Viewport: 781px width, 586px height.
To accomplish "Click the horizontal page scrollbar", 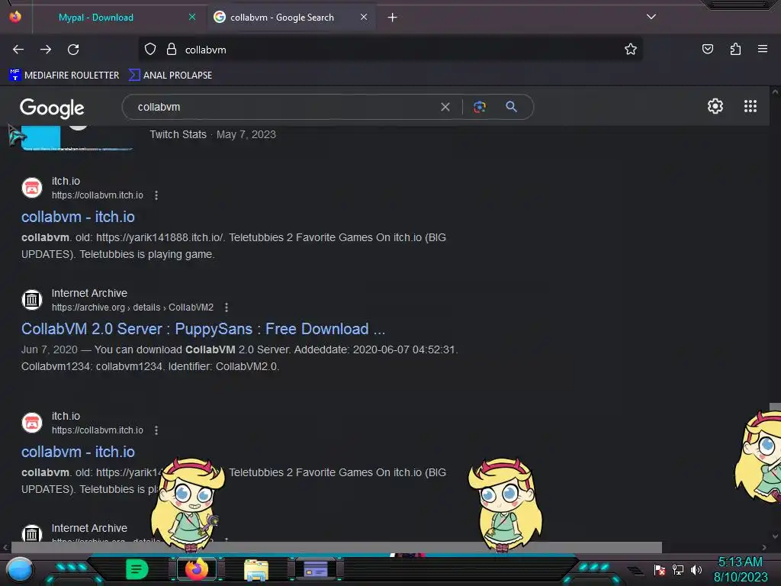I will tap(336, 547).
